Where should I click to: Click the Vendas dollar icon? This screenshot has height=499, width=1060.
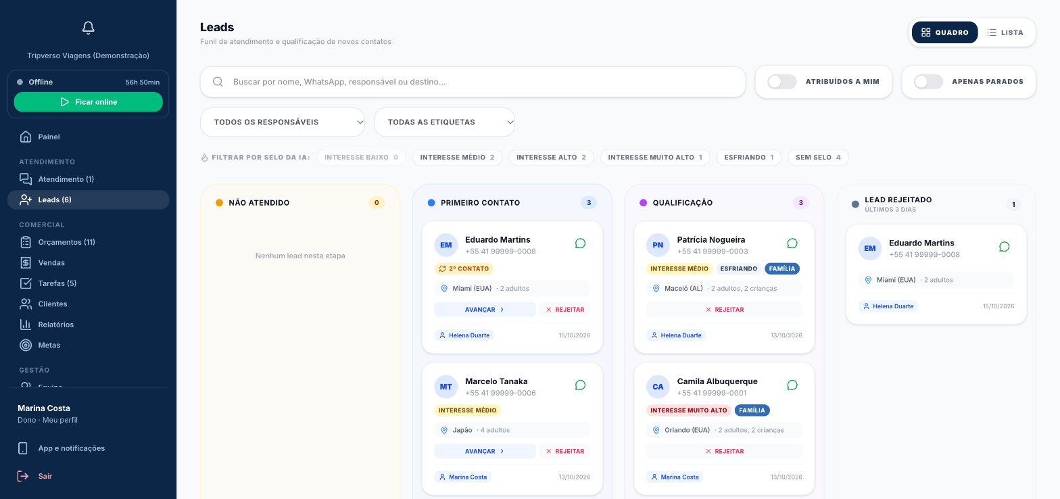click(x=26, y=262)
